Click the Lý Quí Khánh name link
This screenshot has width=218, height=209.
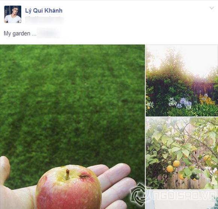[x=44, y=11]
